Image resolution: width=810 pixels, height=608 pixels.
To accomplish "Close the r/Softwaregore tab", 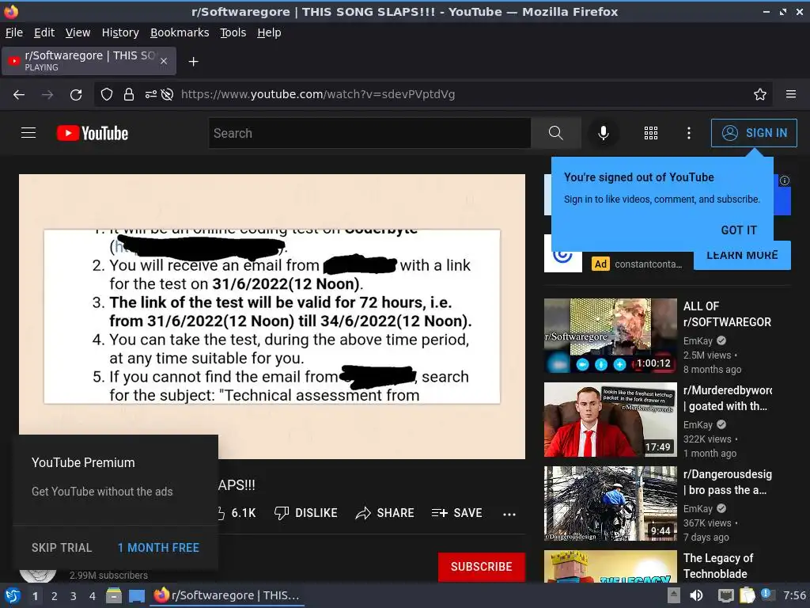I will pyautogui.click(x=163, y=61).
